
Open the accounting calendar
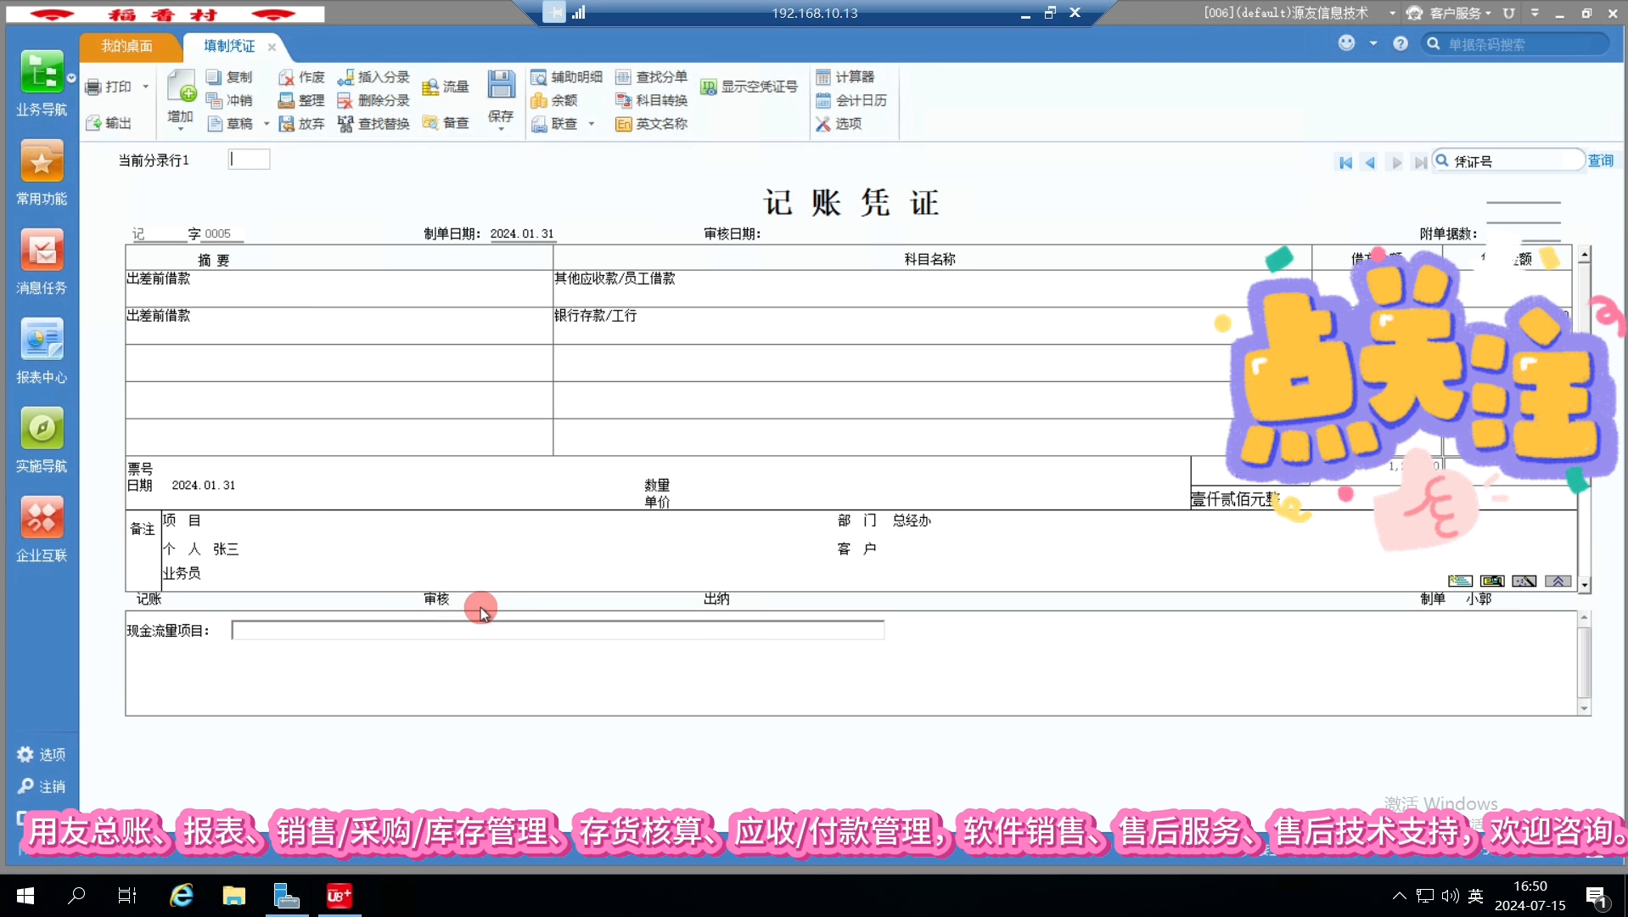tap(852, 99)
